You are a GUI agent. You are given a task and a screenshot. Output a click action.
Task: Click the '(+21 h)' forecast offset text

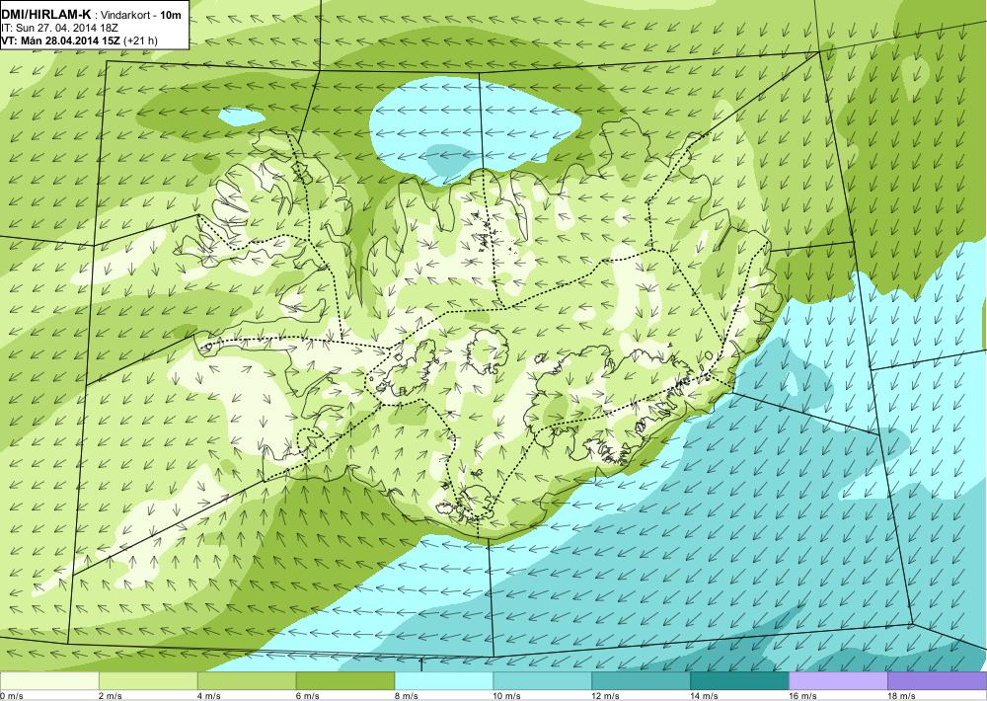click(141, 40)
